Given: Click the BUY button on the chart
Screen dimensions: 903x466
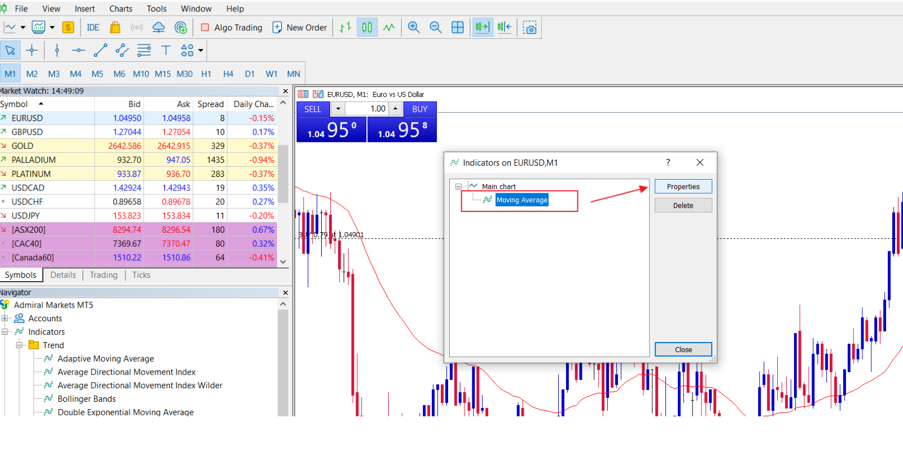Looking at the screenshot, I should coord(420,109).
